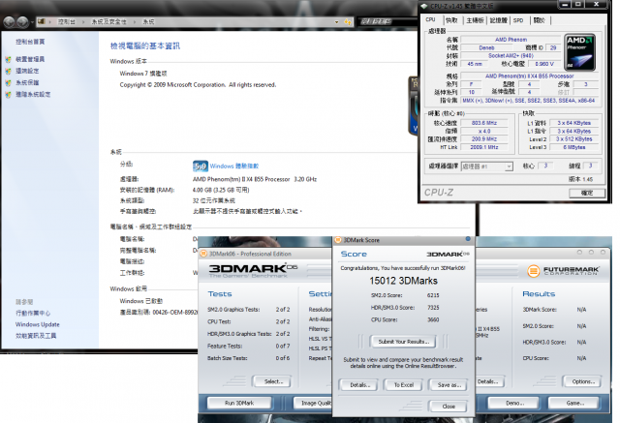This screenshot has height=423, width=620.
Task: Click shield icon beside 遠端設定
Action: tap(9, 72)
